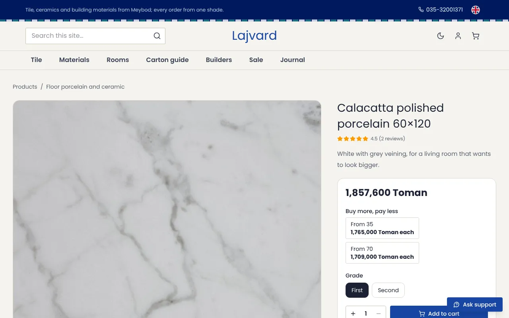Click the quantity value field

366,314
